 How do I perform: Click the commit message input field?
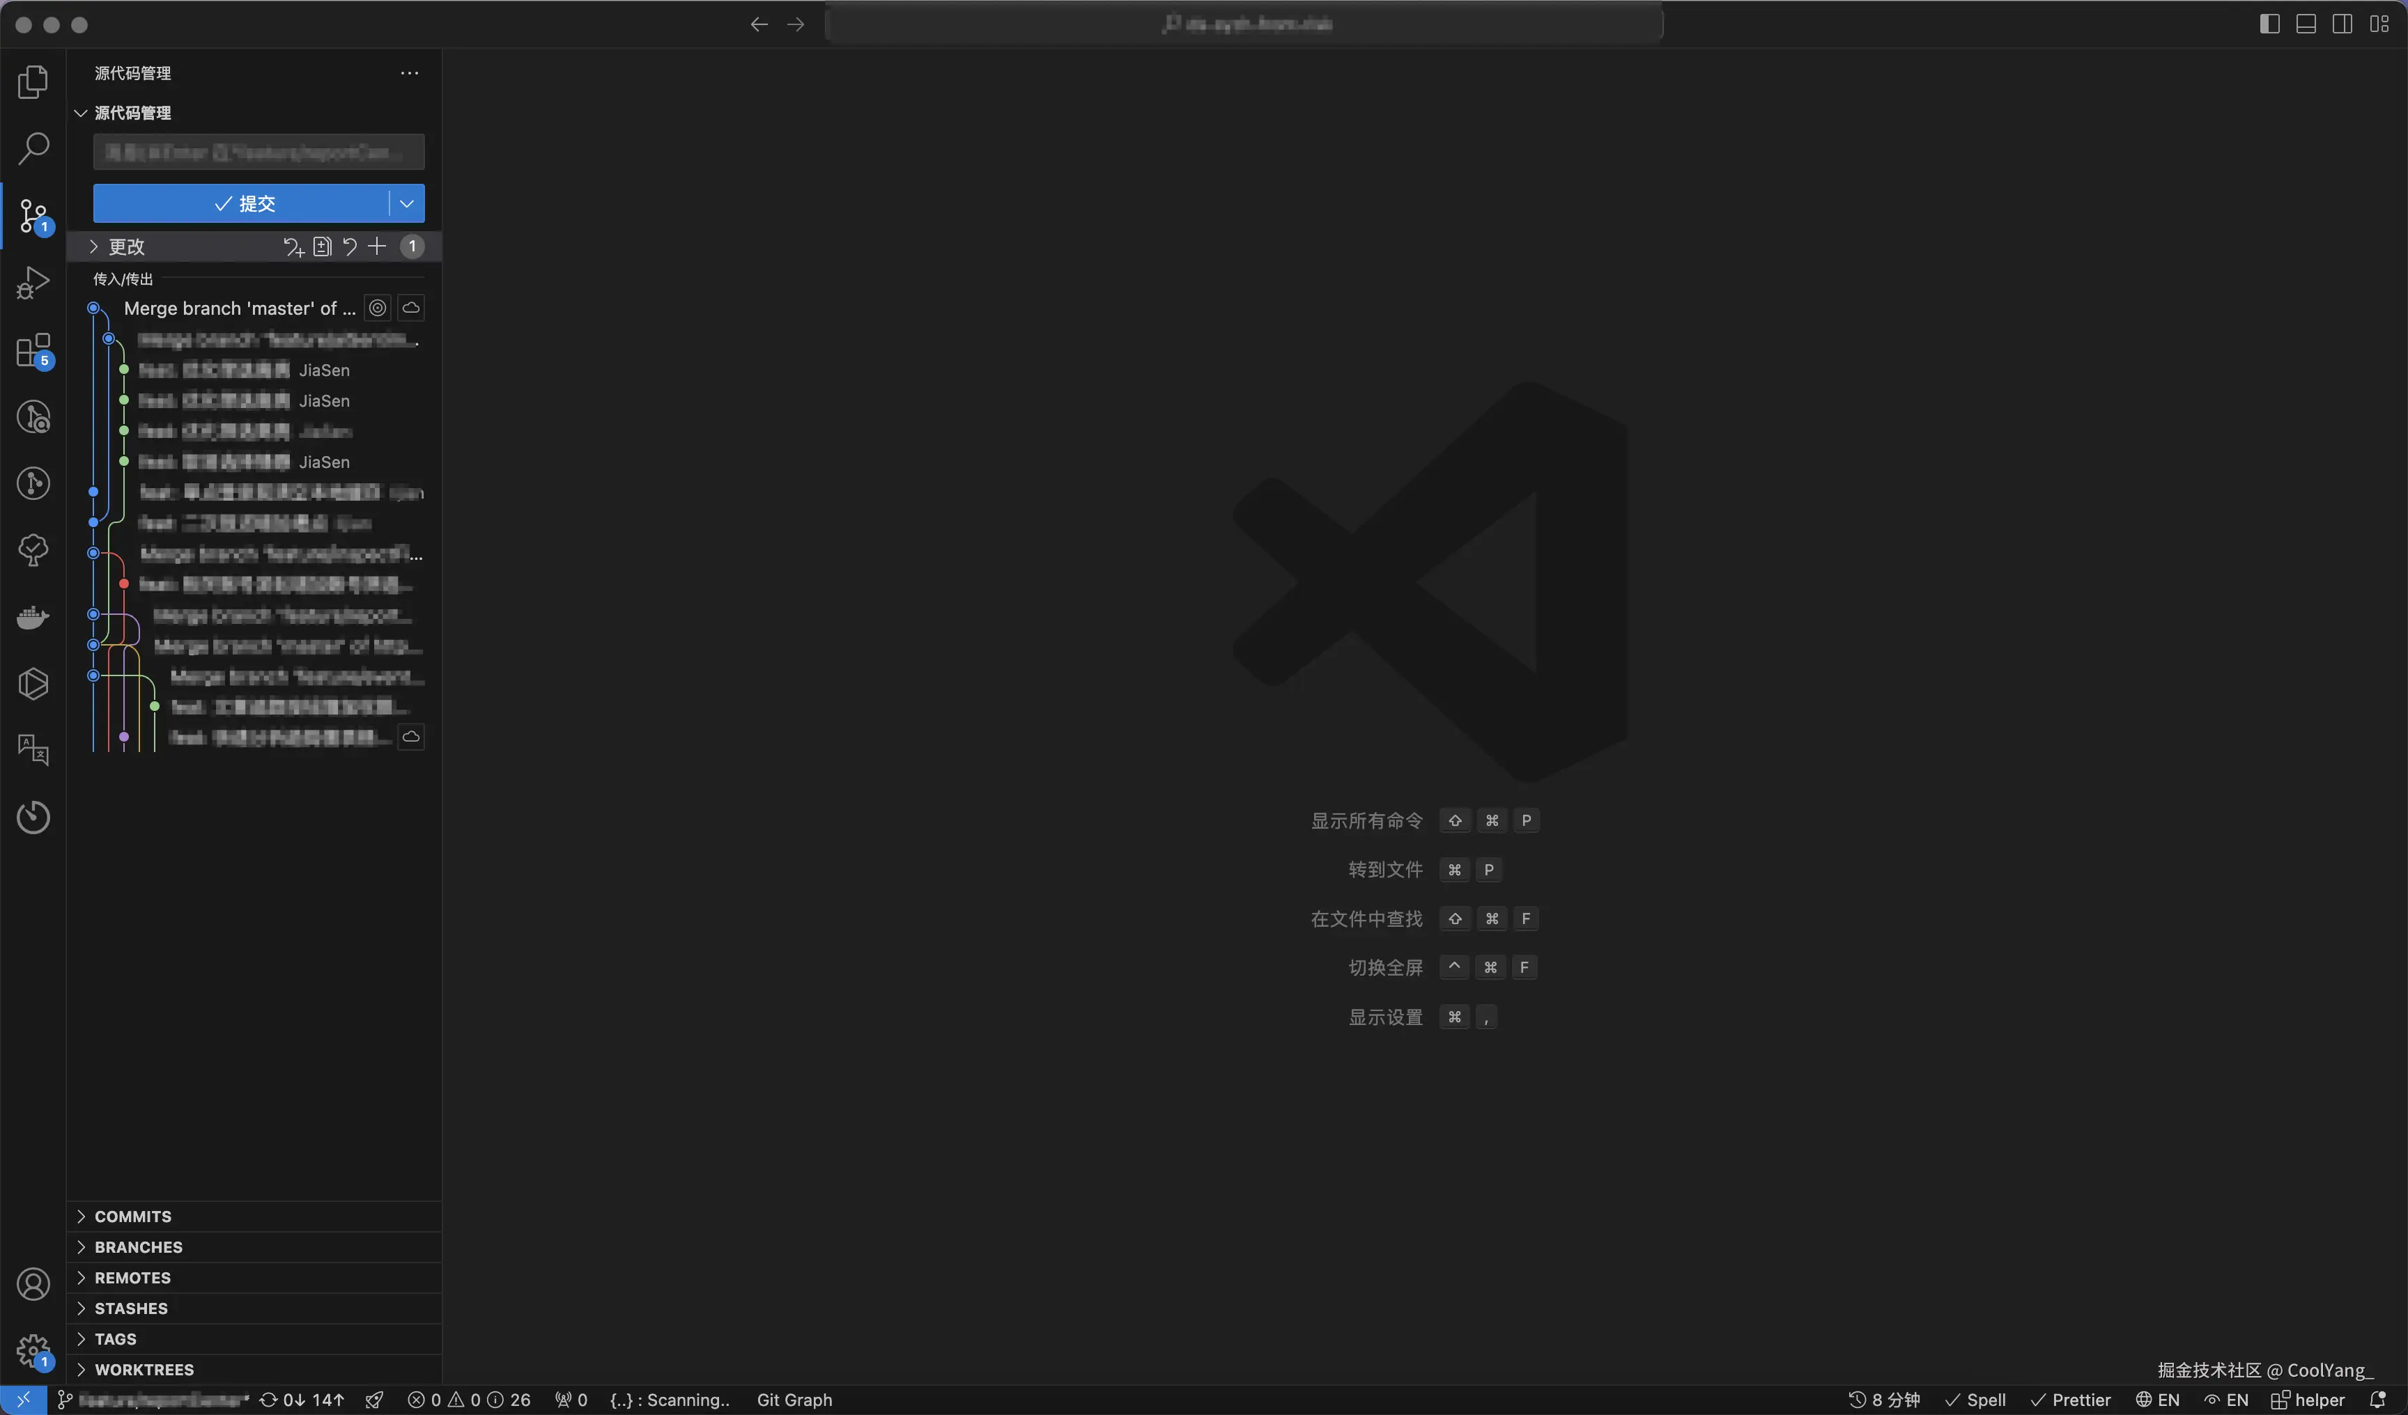257,151
